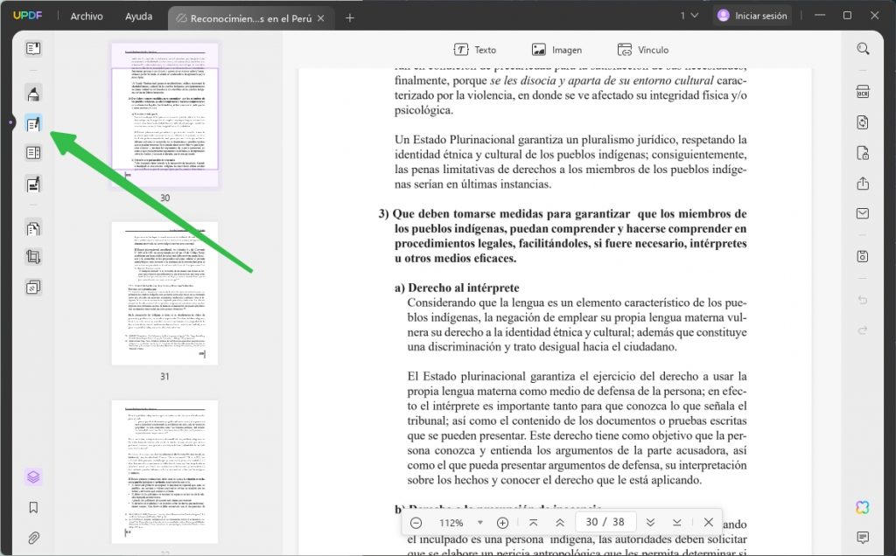896x556 pixels.
Task: Open the file attachments panel
Action: [31, 536]
